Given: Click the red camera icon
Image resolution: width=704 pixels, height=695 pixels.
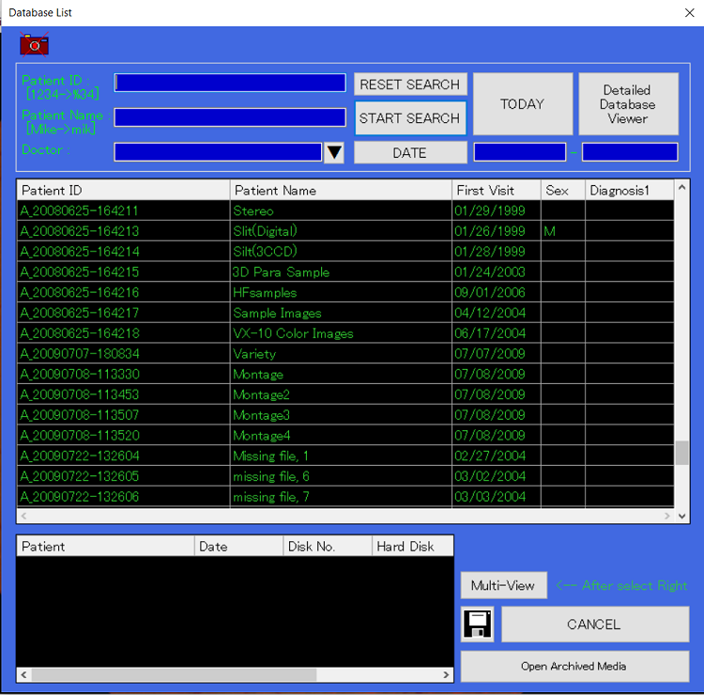Looking at the screenshot, I should pyautogui.click(x=34, y=44).
